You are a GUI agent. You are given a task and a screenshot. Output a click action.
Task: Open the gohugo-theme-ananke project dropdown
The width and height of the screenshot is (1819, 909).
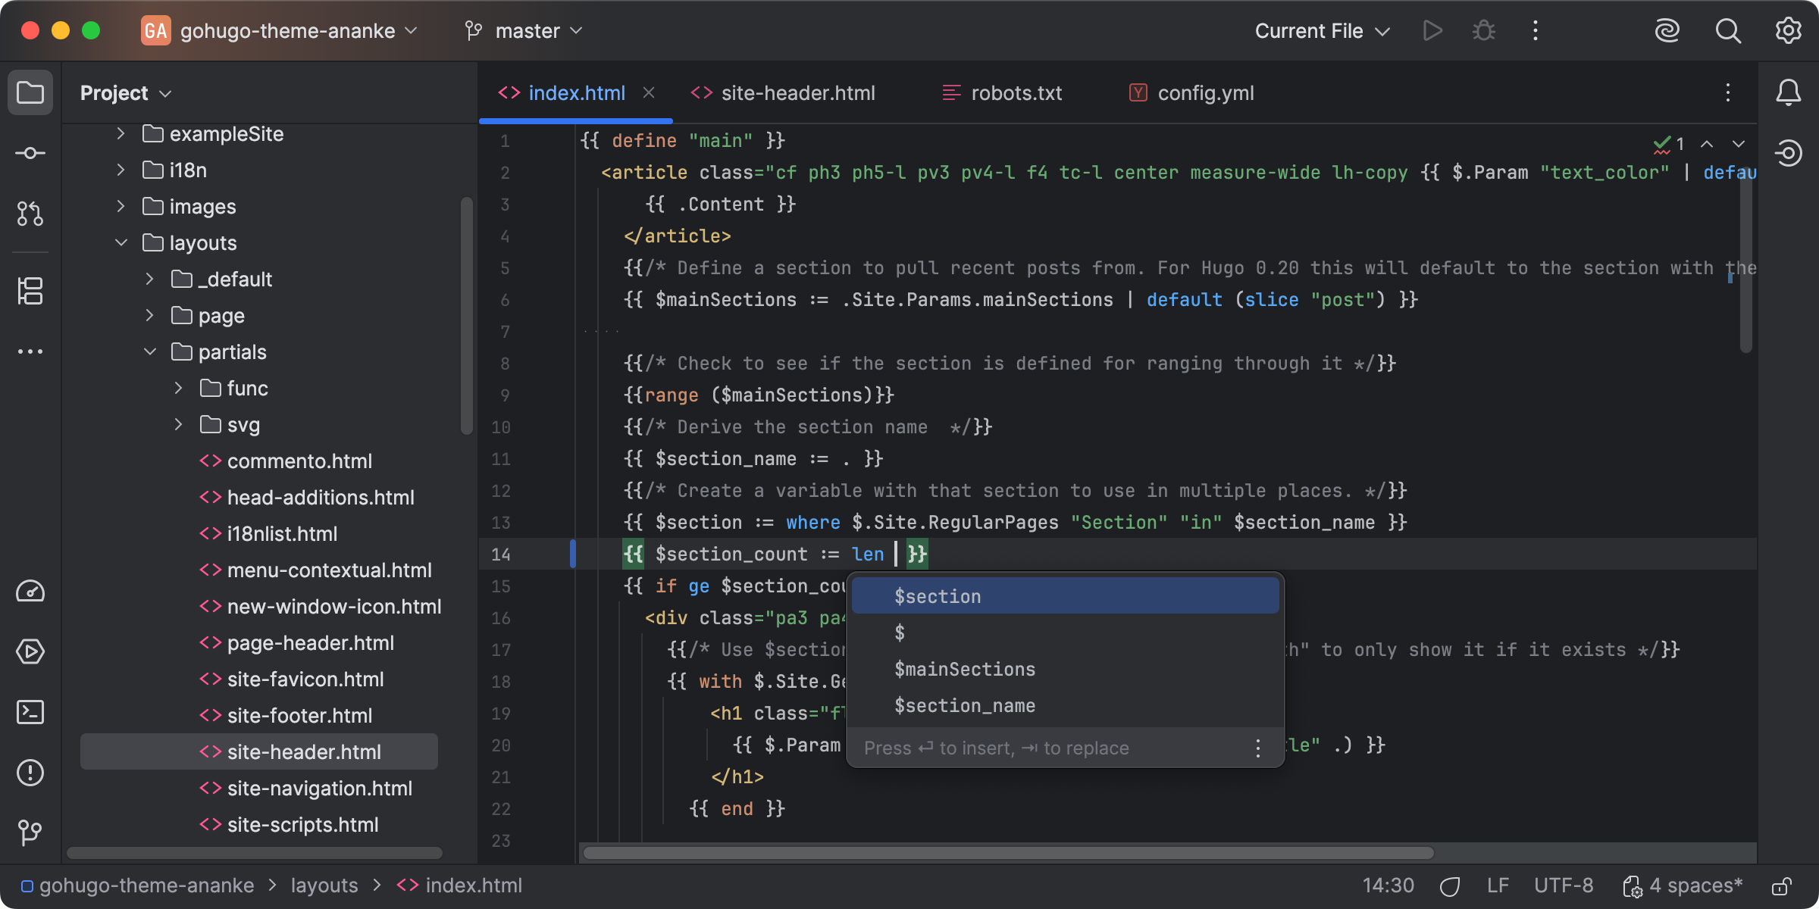point(280,30)
